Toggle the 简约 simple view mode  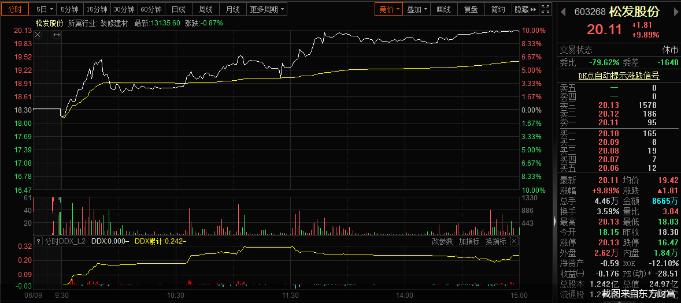(x=498, y=9)
